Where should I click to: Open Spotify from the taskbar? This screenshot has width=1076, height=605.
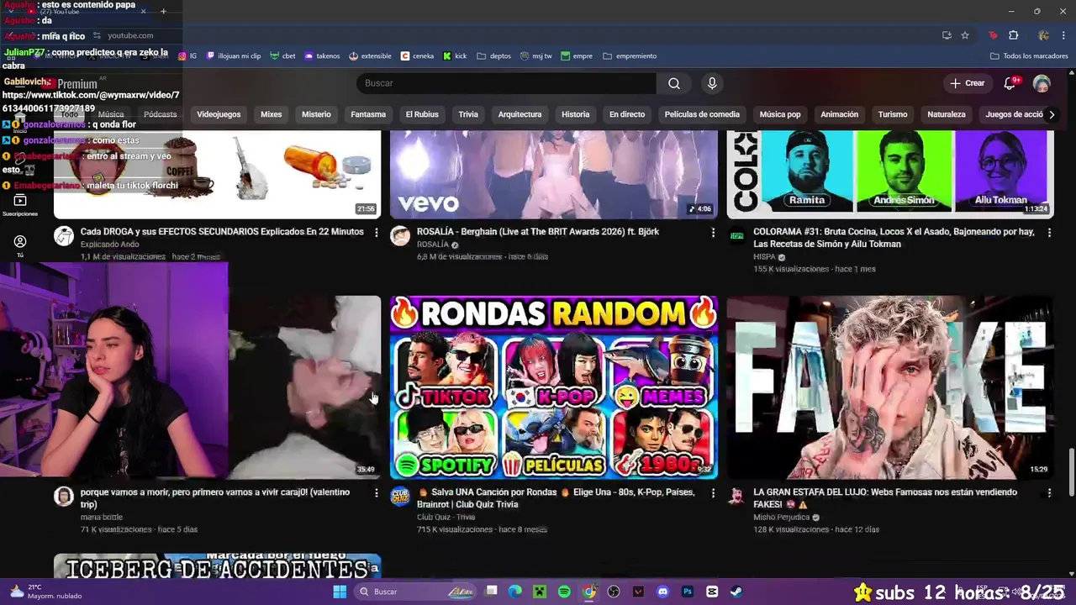tap(564, 592)
